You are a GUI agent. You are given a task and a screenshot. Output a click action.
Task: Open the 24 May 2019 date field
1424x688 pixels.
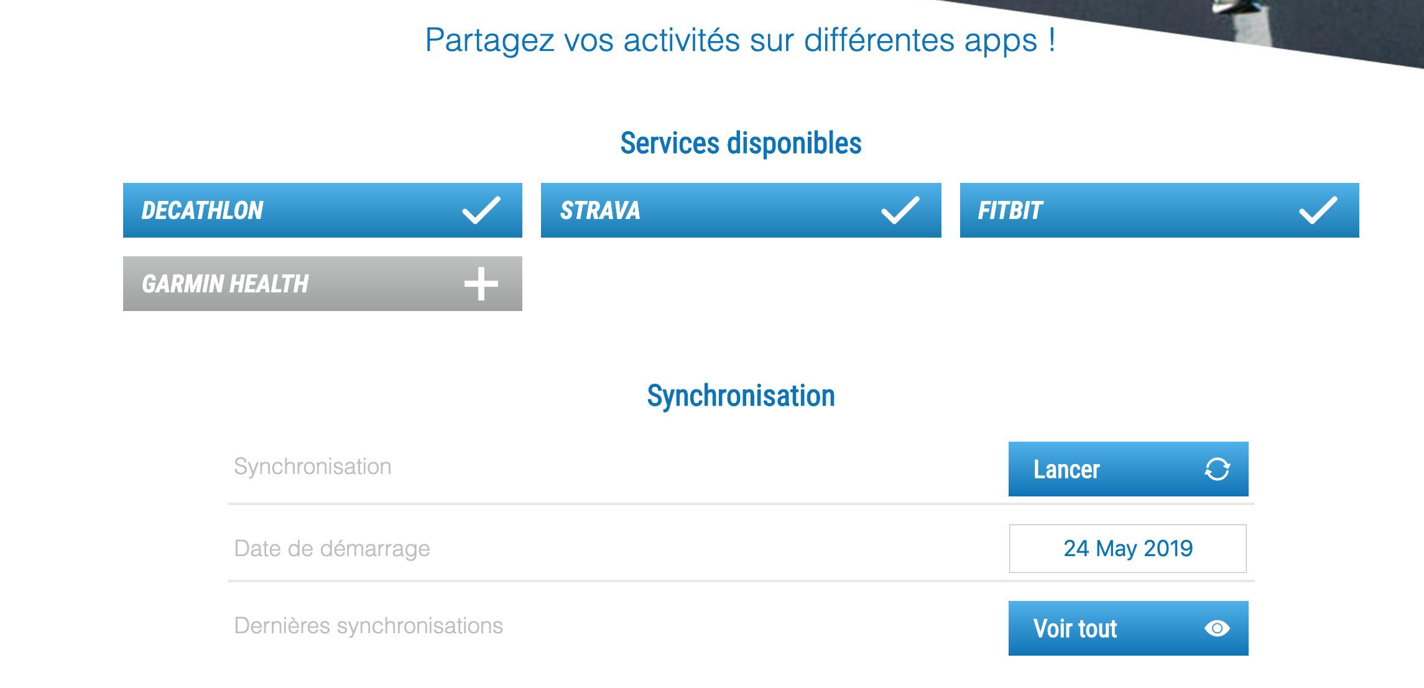(x=1128, y=549)
